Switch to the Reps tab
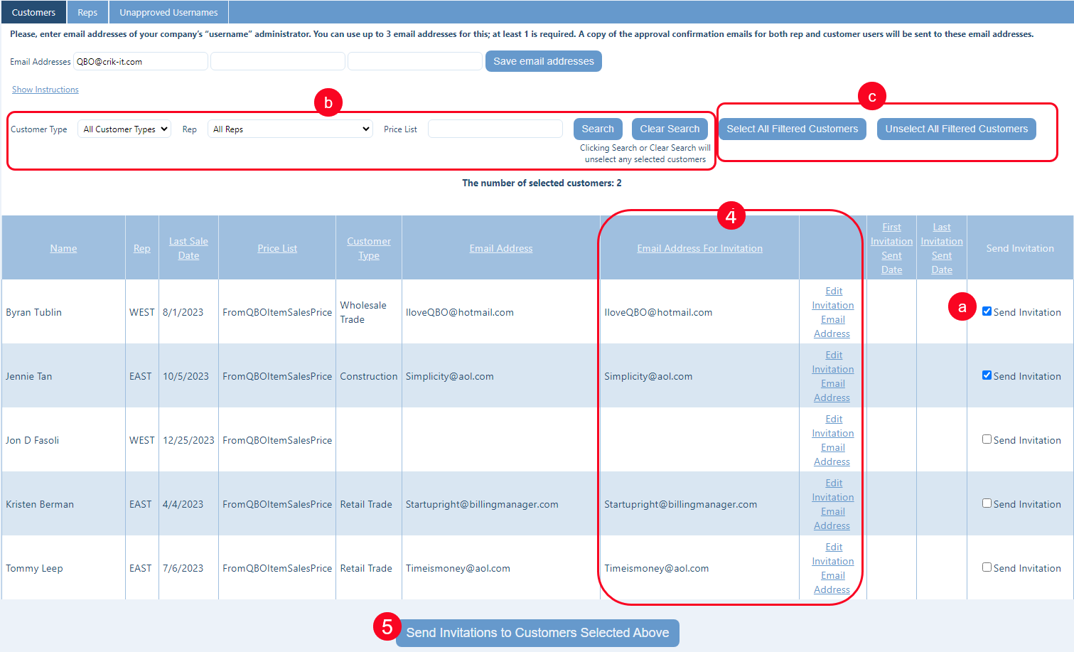 pyautogui.click(x=87, y=12)
